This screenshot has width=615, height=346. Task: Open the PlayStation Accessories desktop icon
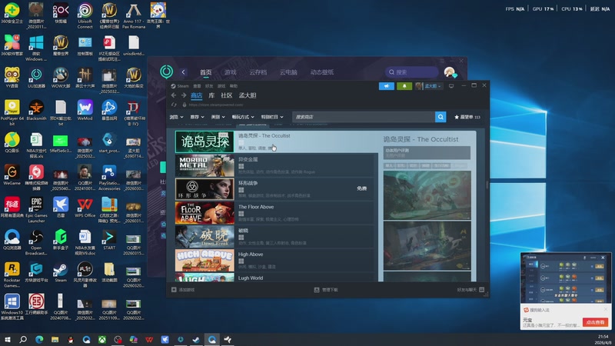point(109,178)
